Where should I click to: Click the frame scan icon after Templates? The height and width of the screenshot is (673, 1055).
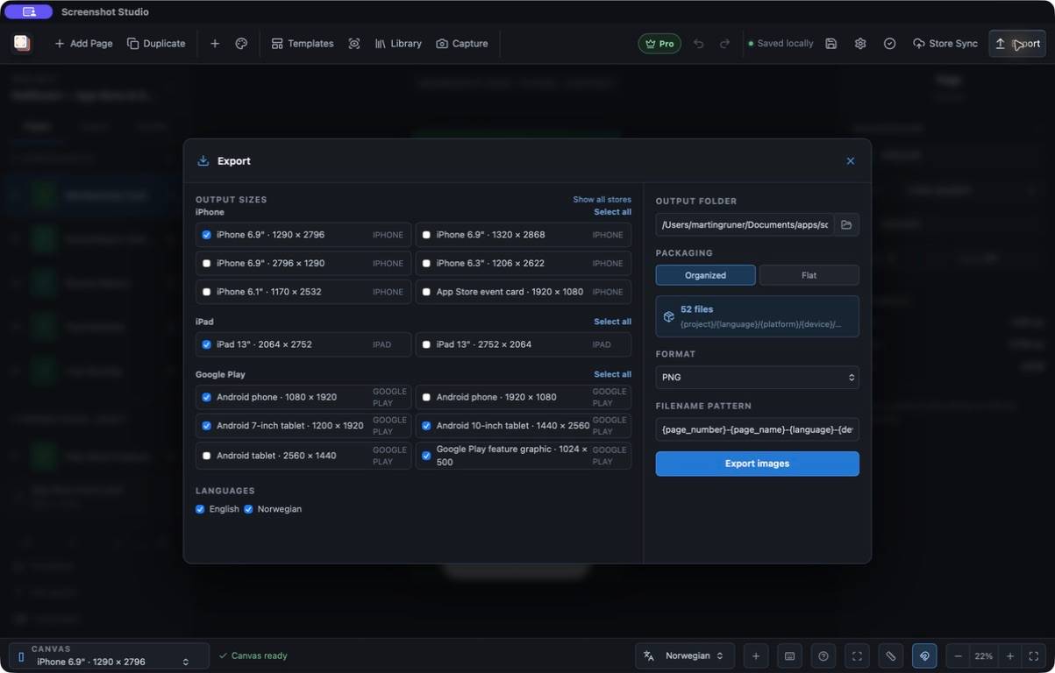coord(354,44)
